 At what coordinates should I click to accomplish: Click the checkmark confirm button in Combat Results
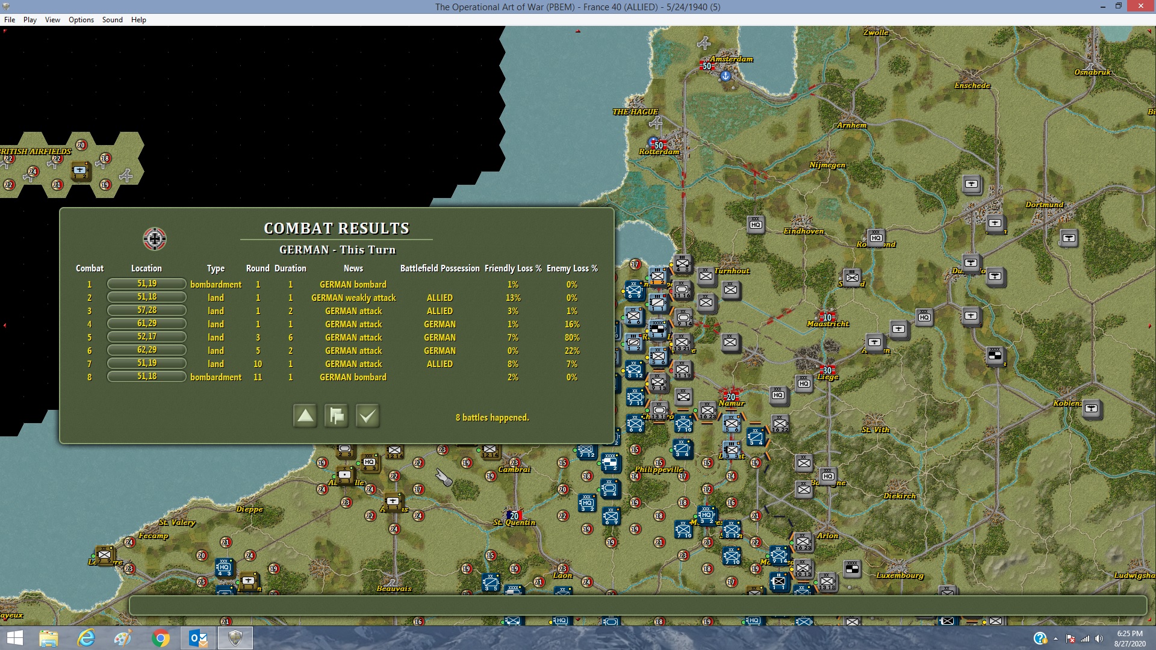click(x=367, y=416)
